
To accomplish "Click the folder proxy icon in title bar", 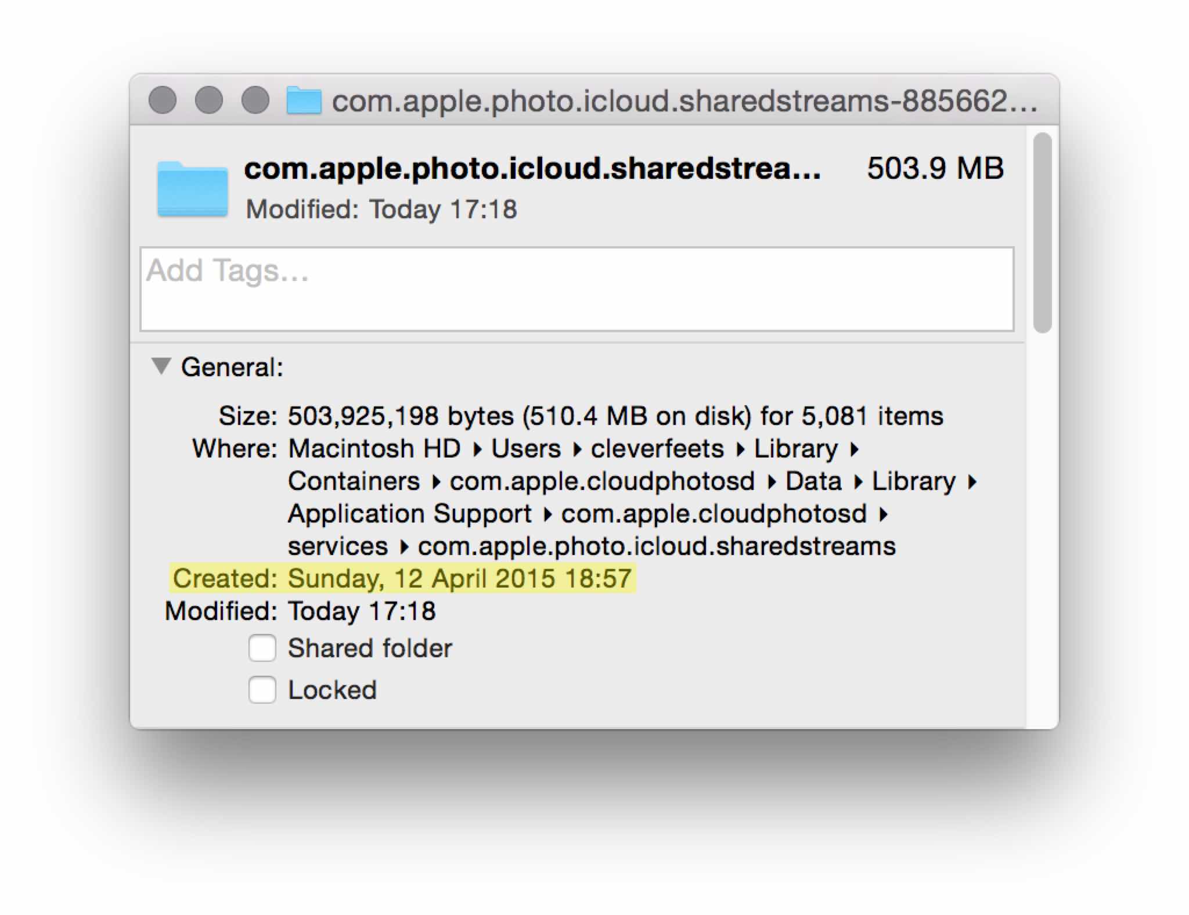I will pos(304,100).
